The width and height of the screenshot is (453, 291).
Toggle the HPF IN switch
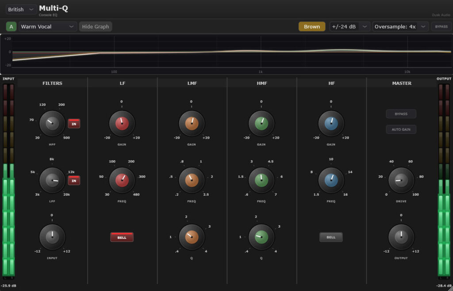coord(74,124)
